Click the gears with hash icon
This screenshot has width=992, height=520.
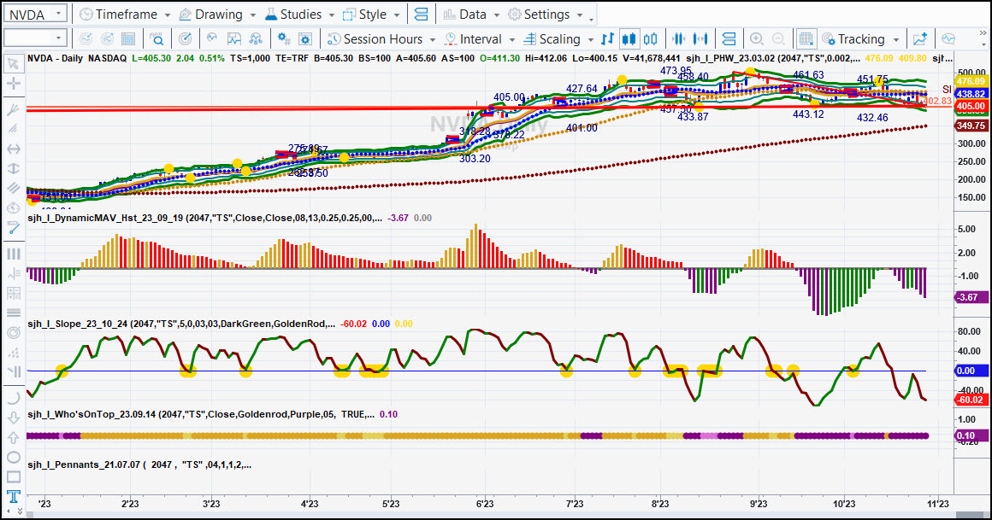tap(284, 39)
